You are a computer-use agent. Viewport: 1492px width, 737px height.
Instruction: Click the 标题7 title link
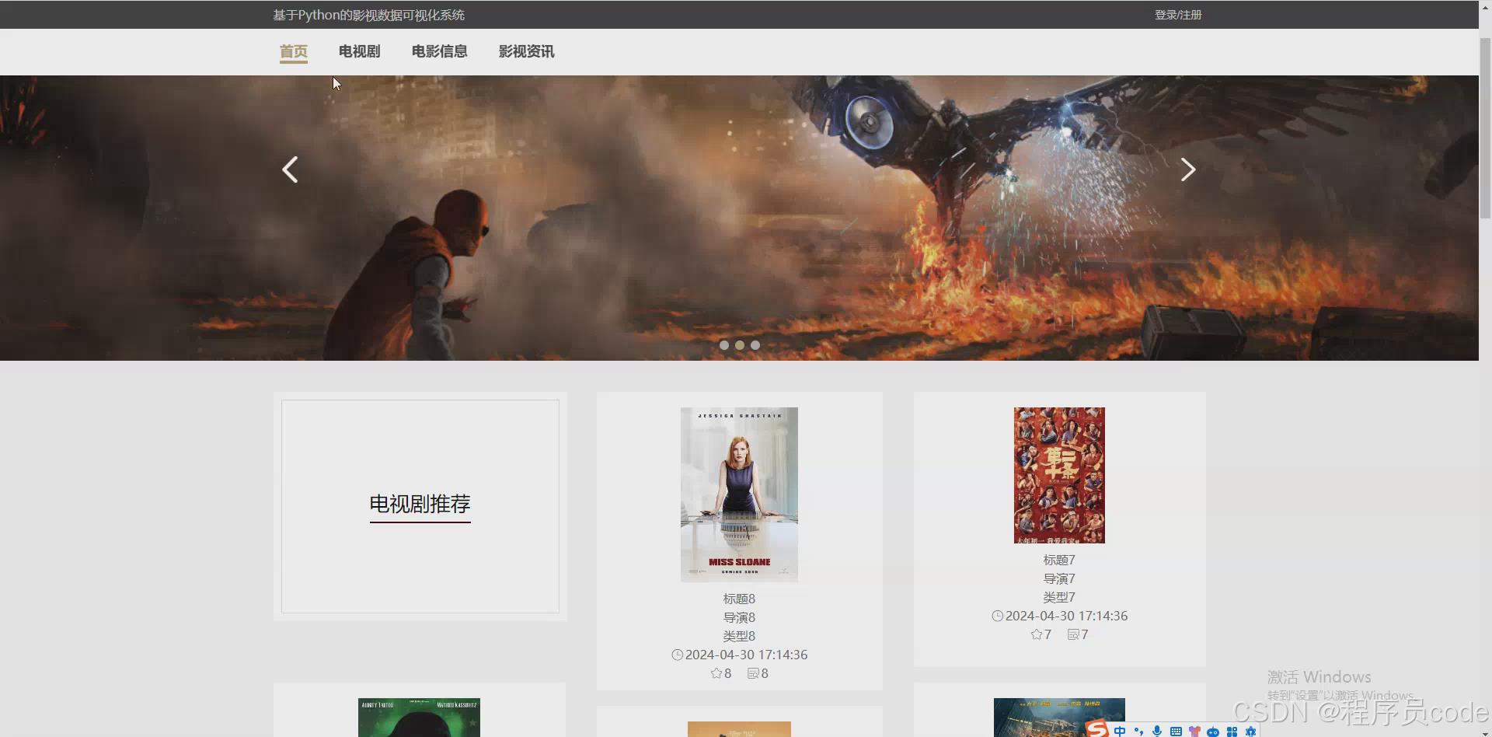coord(1059,560)
